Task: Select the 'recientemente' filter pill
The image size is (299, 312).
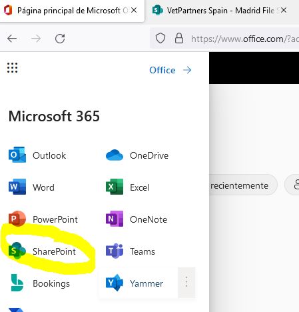Action: pos(242,185)
